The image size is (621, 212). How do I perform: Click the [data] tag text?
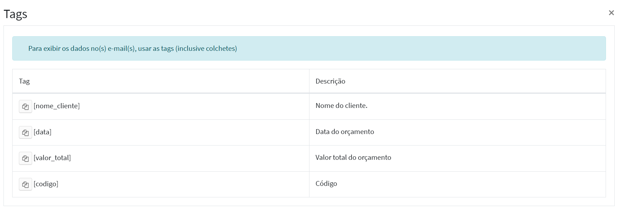43,132
